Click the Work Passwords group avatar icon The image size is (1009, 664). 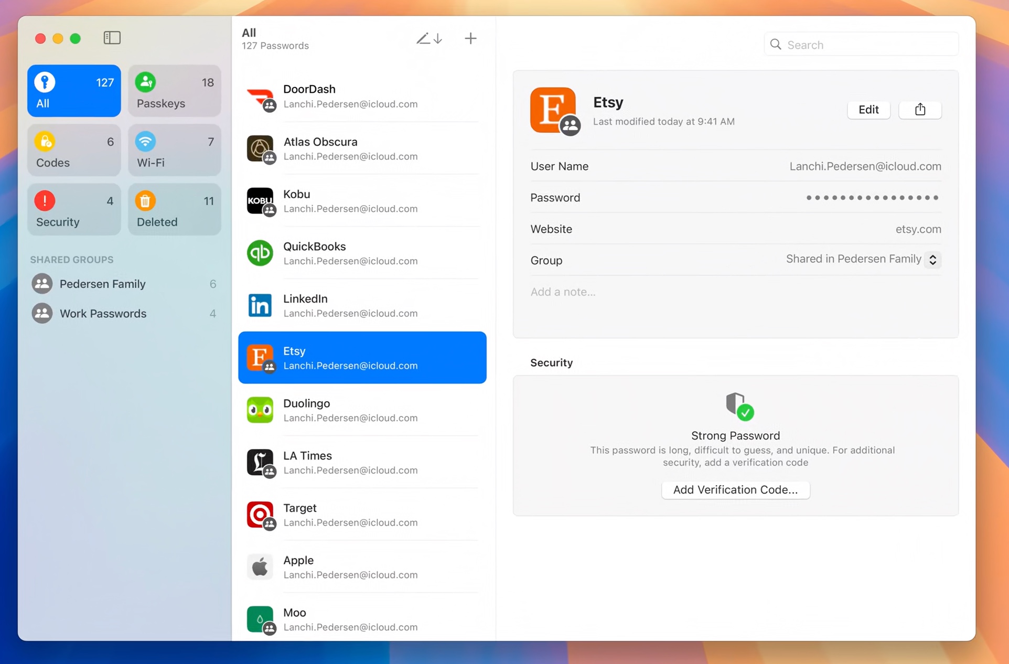click(42, 314)
